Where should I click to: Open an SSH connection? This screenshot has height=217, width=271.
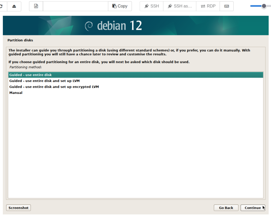click(x=152, y=6)
